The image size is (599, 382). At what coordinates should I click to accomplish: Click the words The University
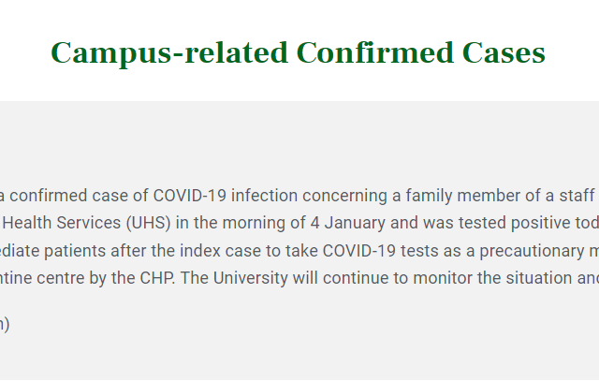[x=234, y=278]
